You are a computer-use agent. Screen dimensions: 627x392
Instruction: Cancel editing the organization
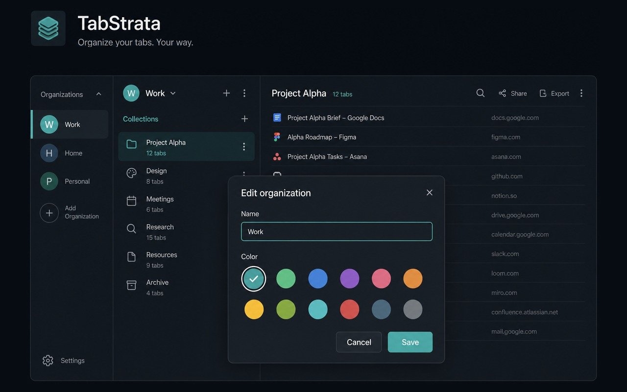tap(359, 342)
